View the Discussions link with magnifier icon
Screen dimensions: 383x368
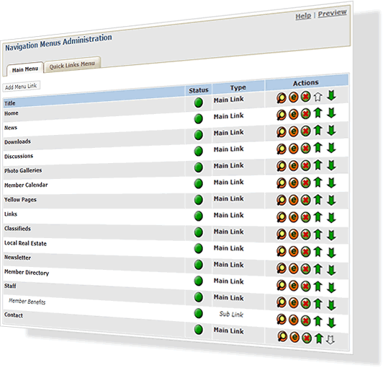[x=281, y=149]
